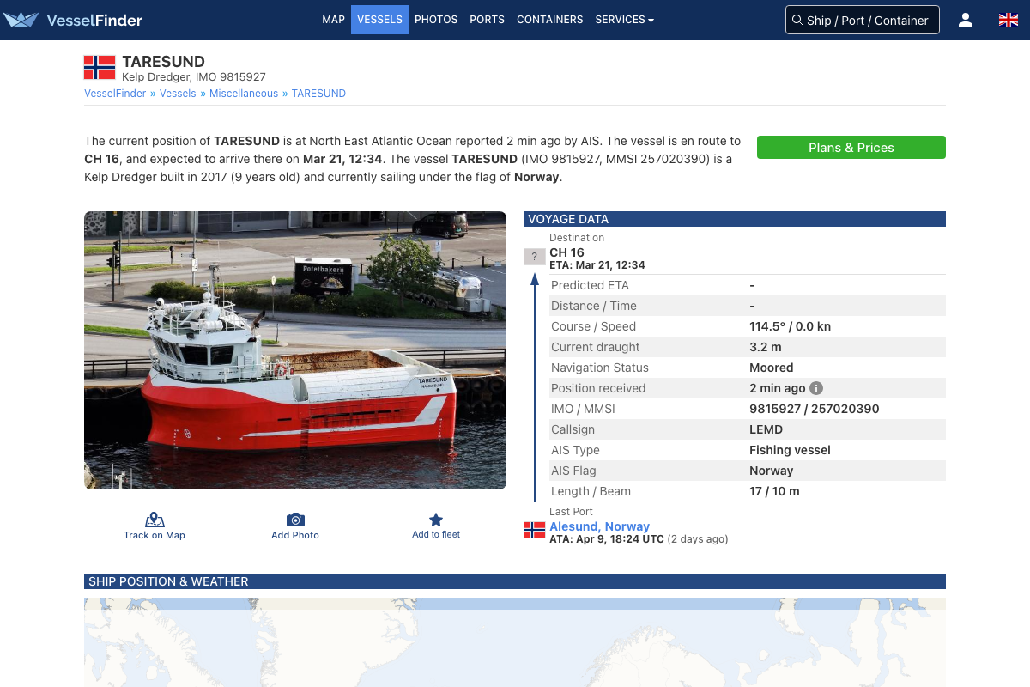The width and height of the screenshot is (1030, 687).
Task: Open the Alesund, Norway port link
Action: (x=599, y=526)
